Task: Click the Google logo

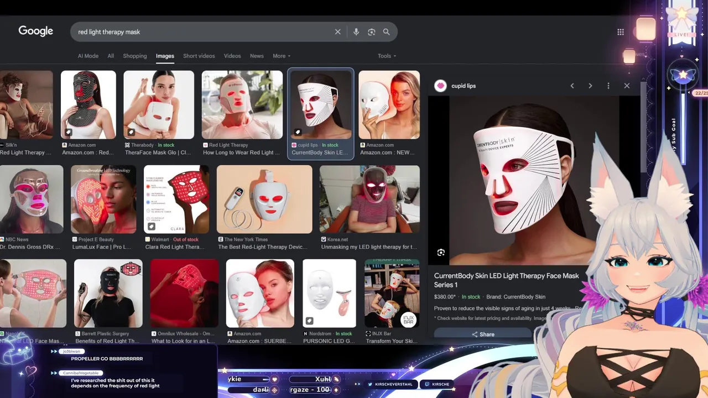Action: pos(36,31)
